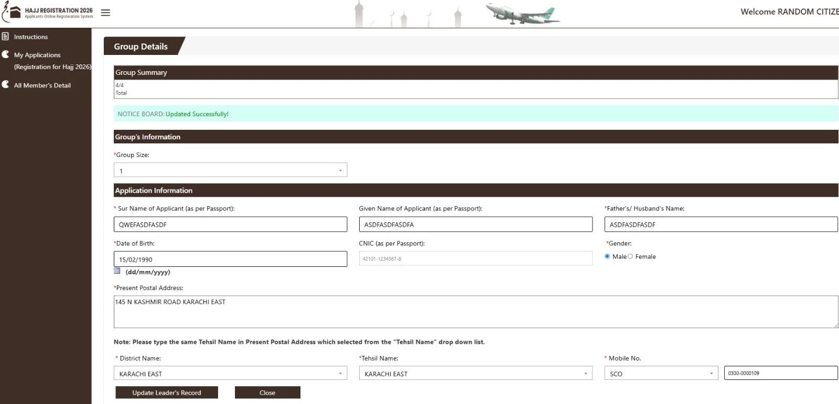Toggle the hamburger sidebar menu
Screen dimensions: 839x404
point(105,13)
